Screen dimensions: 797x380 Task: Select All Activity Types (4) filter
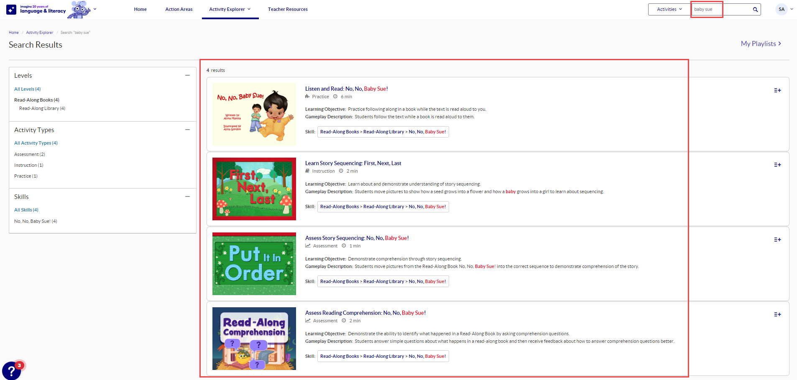coord(36,143)
